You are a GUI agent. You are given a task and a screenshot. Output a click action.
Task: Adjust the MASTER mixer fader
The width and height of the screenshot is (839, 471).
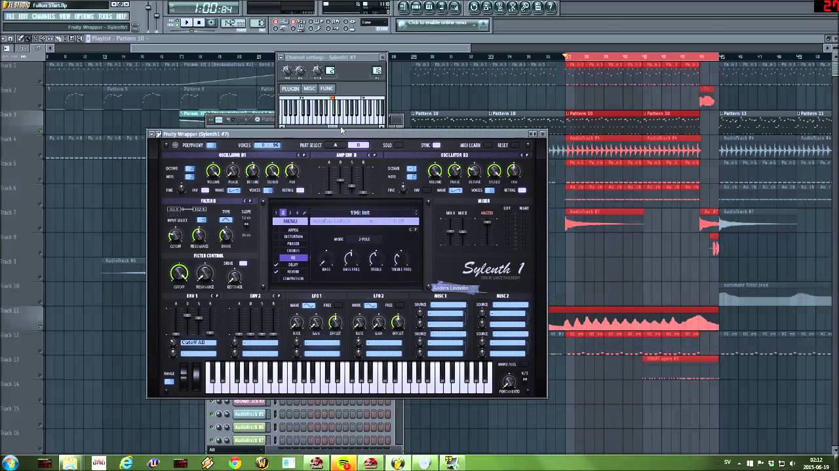coord(487,224)
